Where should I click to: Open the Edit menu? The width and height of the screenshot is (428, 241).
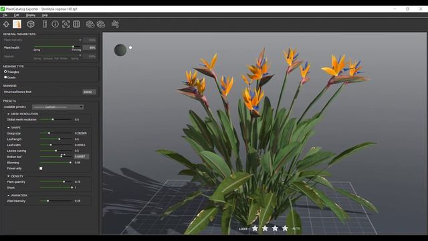tap(16, 15)
